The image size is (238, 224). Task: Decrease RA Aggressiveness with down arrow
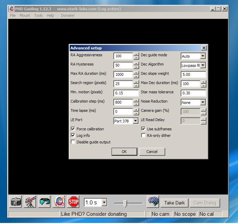(136, 58)
